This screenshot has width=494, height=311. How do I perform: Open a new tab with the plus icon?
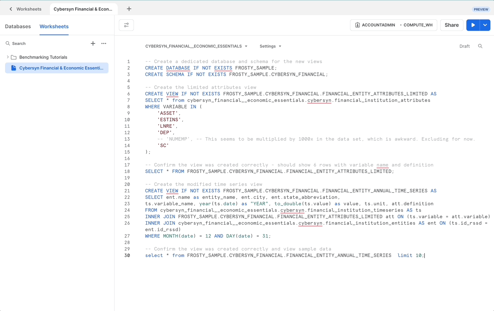coord(129,9)
